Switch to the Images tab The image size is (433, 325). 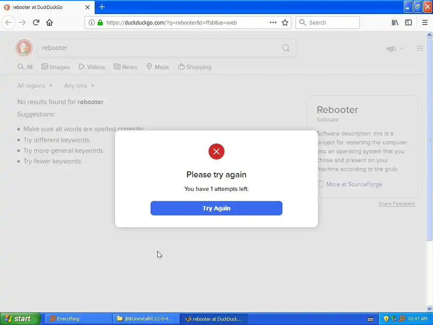point(55,67)
